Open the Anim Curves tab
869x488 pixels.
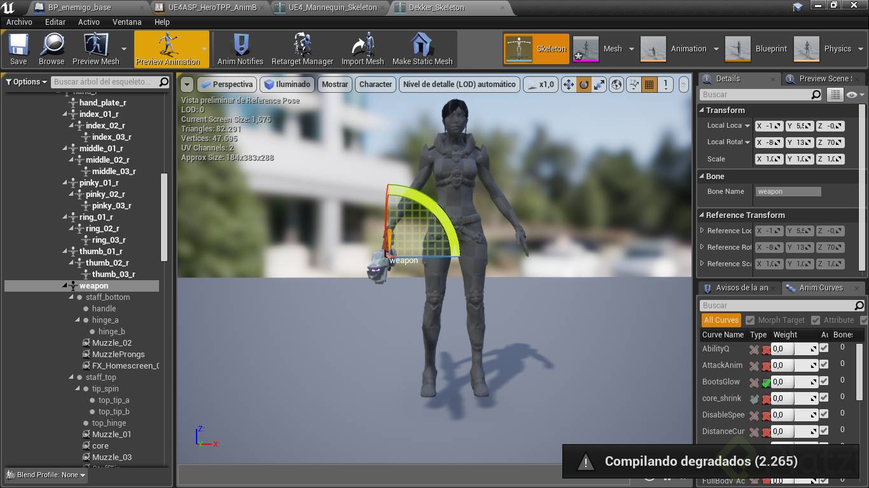[821, 288]
